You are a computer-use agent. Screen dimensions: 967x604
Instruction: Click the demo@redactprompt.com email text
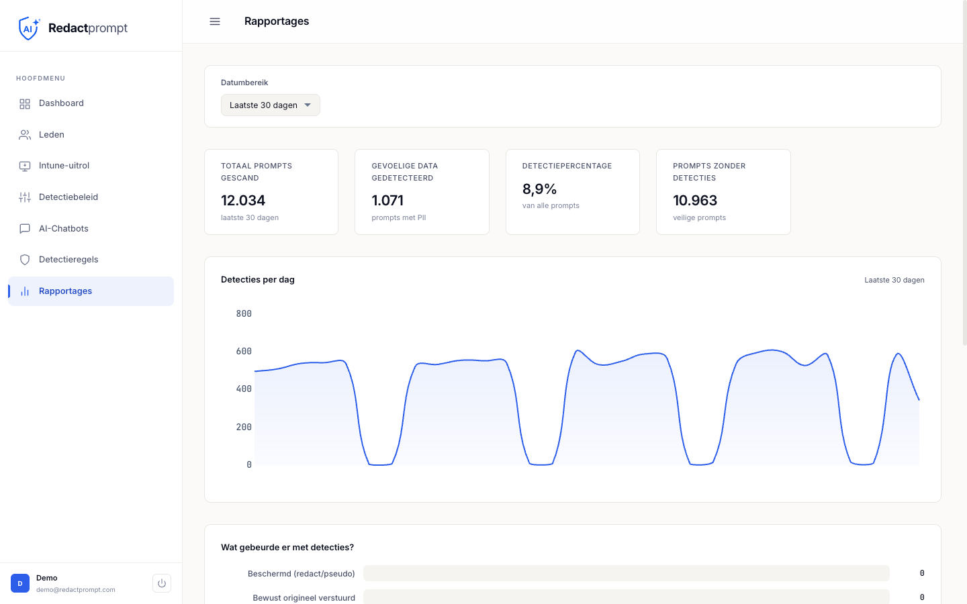click(76, 590)
